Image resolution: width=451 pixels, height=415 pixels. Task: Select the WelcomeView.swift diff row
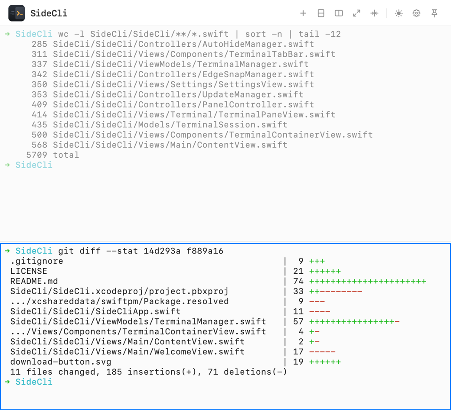pyautogui.click(x=173, y=352)
